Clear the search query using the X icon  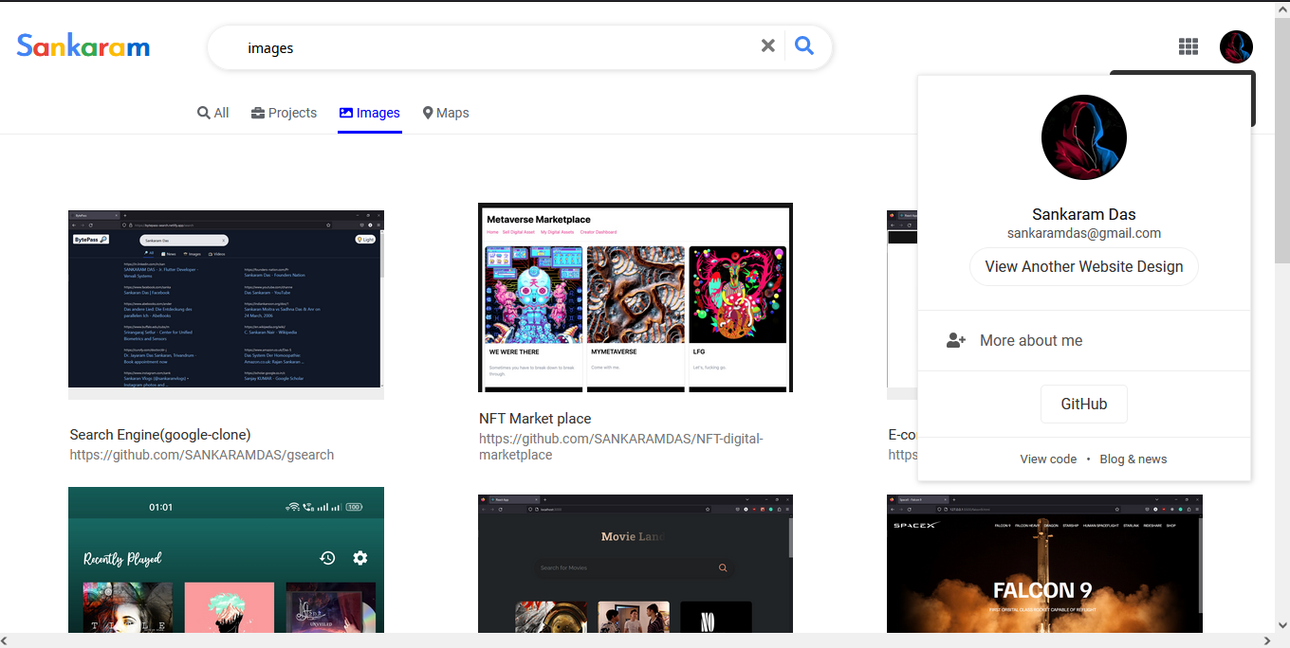(768, 45)
